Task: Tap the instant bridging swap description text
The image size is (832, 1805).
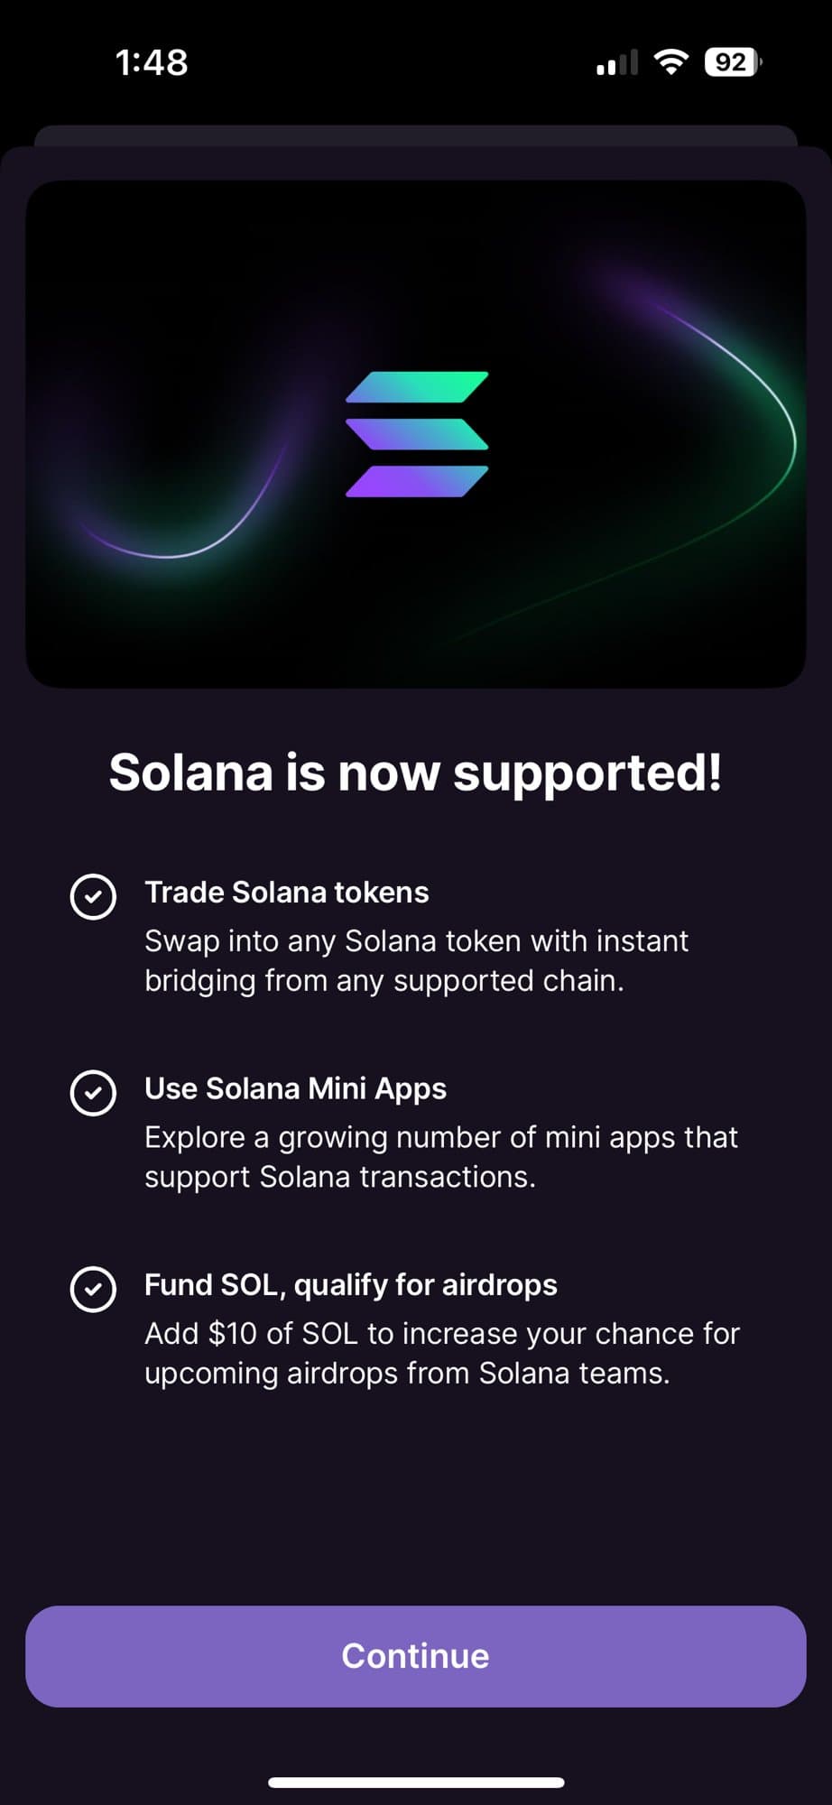Action: tap(416, 960)
